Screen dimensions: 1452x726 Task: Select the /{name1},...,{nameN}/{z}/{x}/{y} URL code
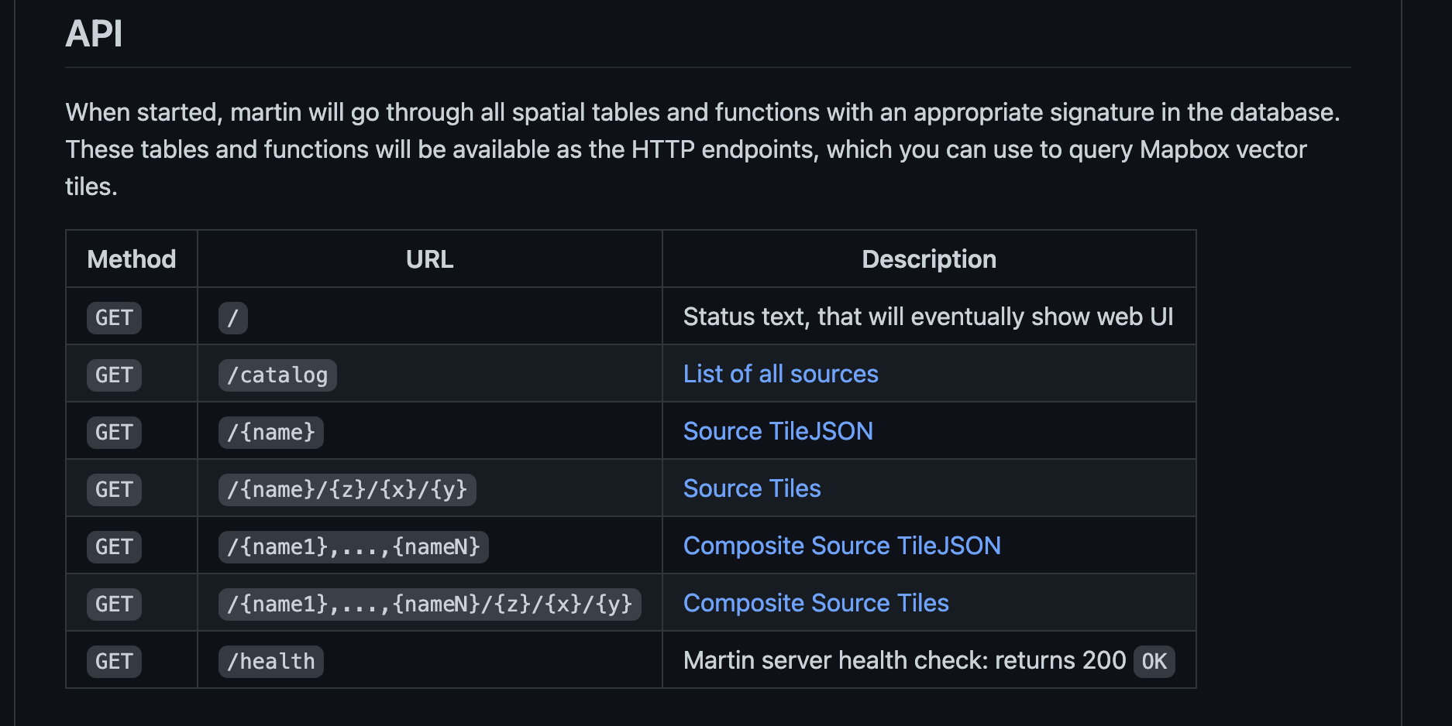pos(430,604)
